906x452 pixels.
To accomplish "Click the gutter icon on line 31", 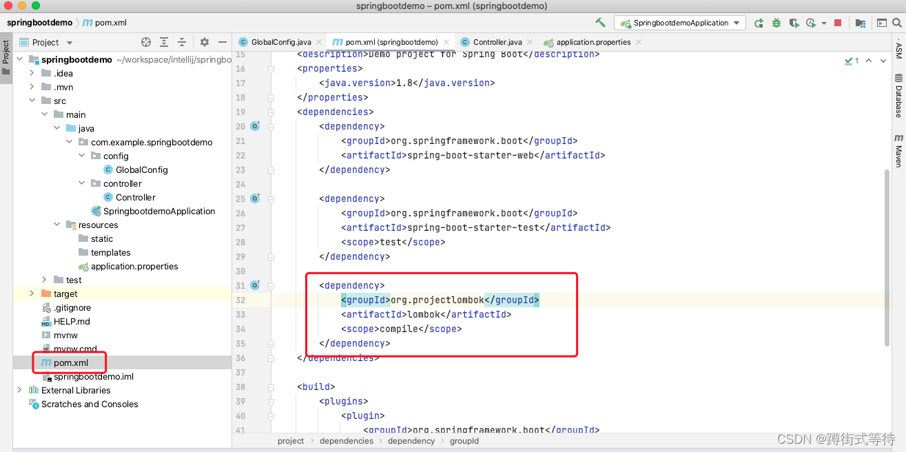I will (255, 285).
